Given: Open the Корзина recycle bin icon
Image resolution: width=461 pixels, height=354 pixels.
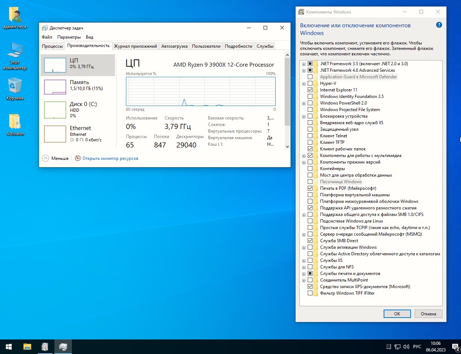Looking at the screenshot, I should [15, 86].
